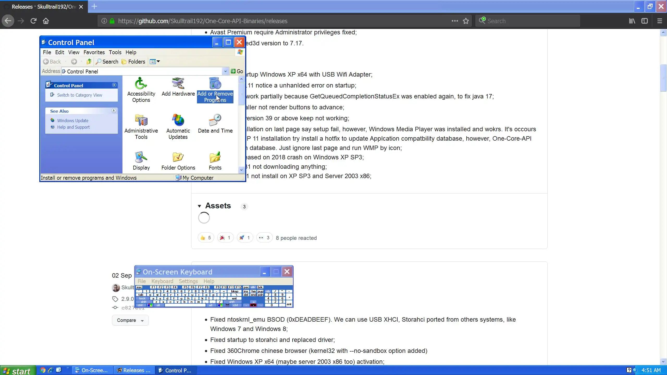Open the Fonts folder
The height and width of the screenshot is (375, 667).
[215, 161]
